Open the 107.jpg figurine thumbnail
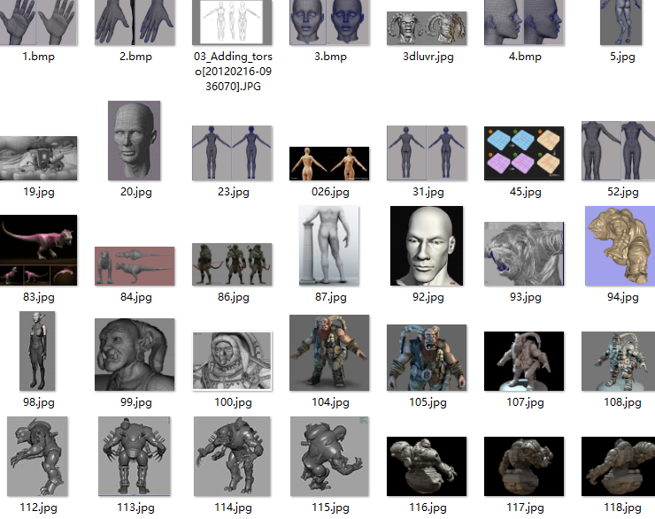The height and width of the screenshot is (519, 655). coord(524,361)
